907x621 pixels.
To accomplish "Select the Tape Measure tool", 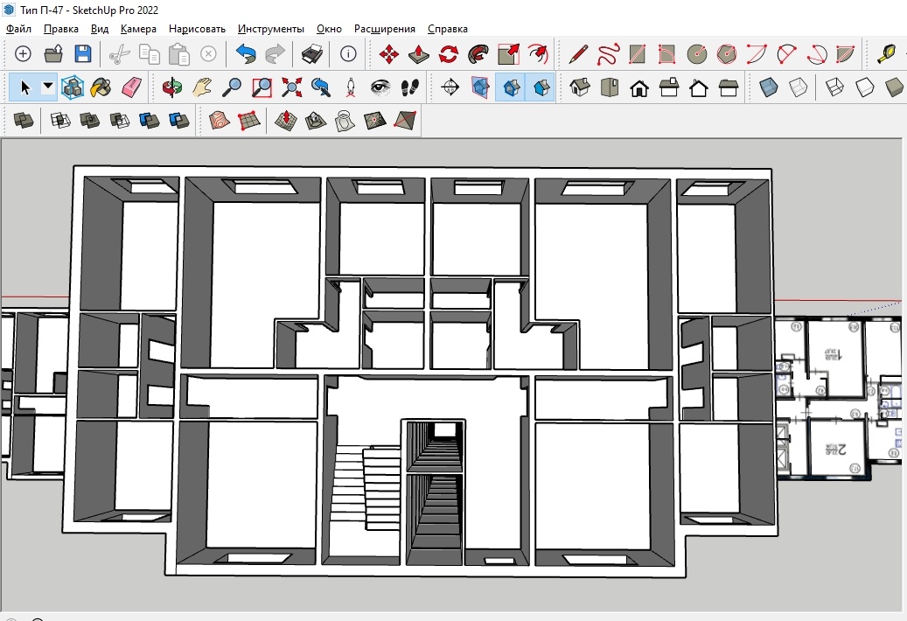I will pos(886,54).
